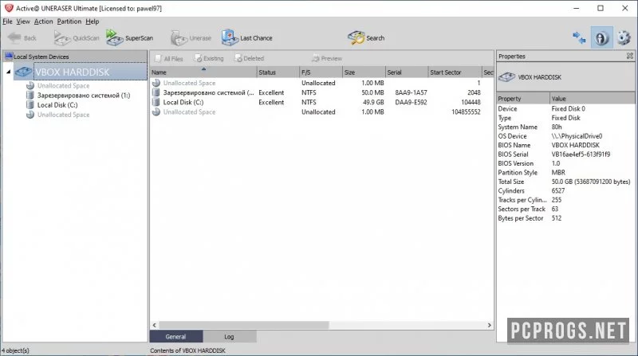Launch SuperScan from the toolbar
The width and height of the screenshot is (638, 356).
point(129,37)
